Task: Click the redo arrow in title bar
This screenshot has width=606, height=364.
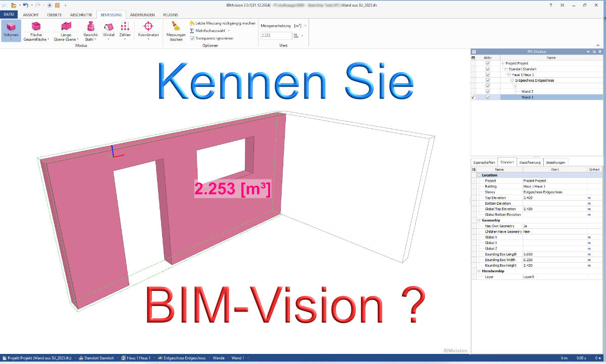Action: click(37, 5)
